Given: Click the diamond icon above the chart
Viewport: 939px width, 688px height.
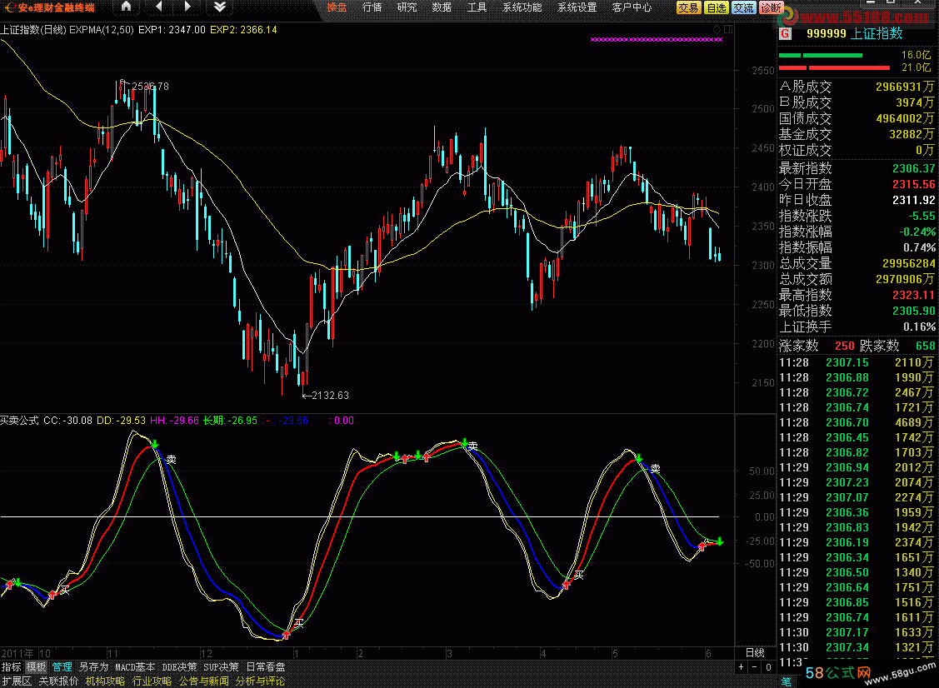Looking at the screenshot, I should [x=717, y=29].
